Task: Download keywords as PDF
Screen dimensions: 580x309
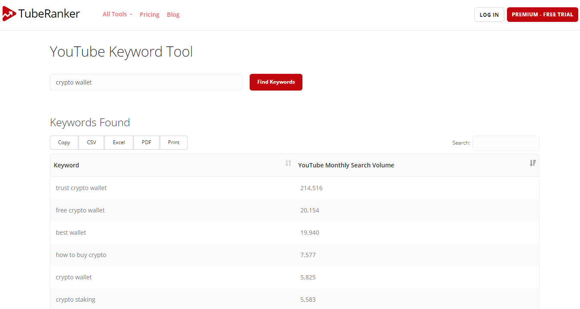Action: coord(147,142)
